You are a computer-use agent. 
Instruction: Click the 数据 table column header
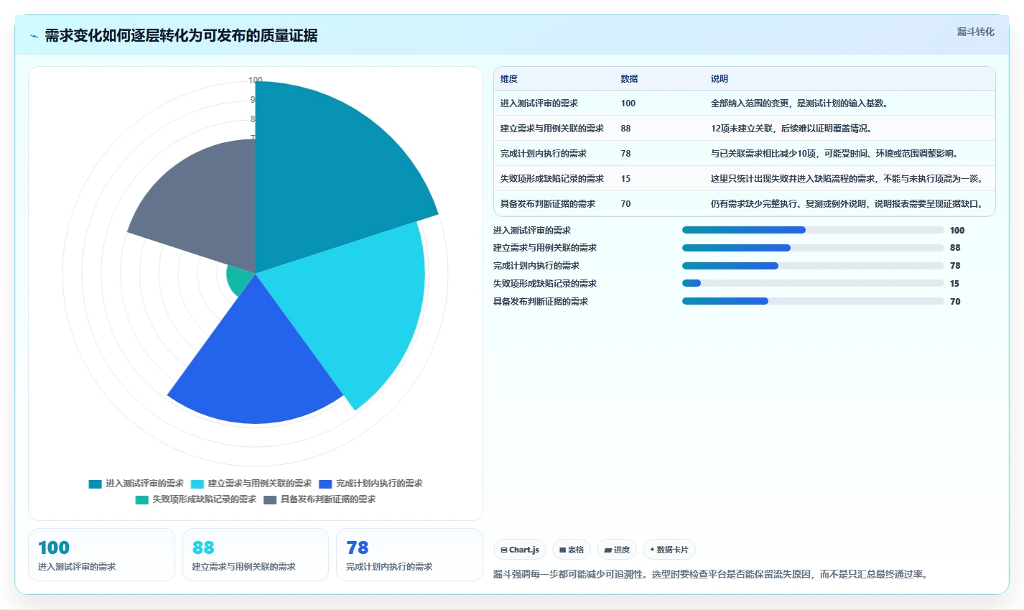[x=630, y=79]
